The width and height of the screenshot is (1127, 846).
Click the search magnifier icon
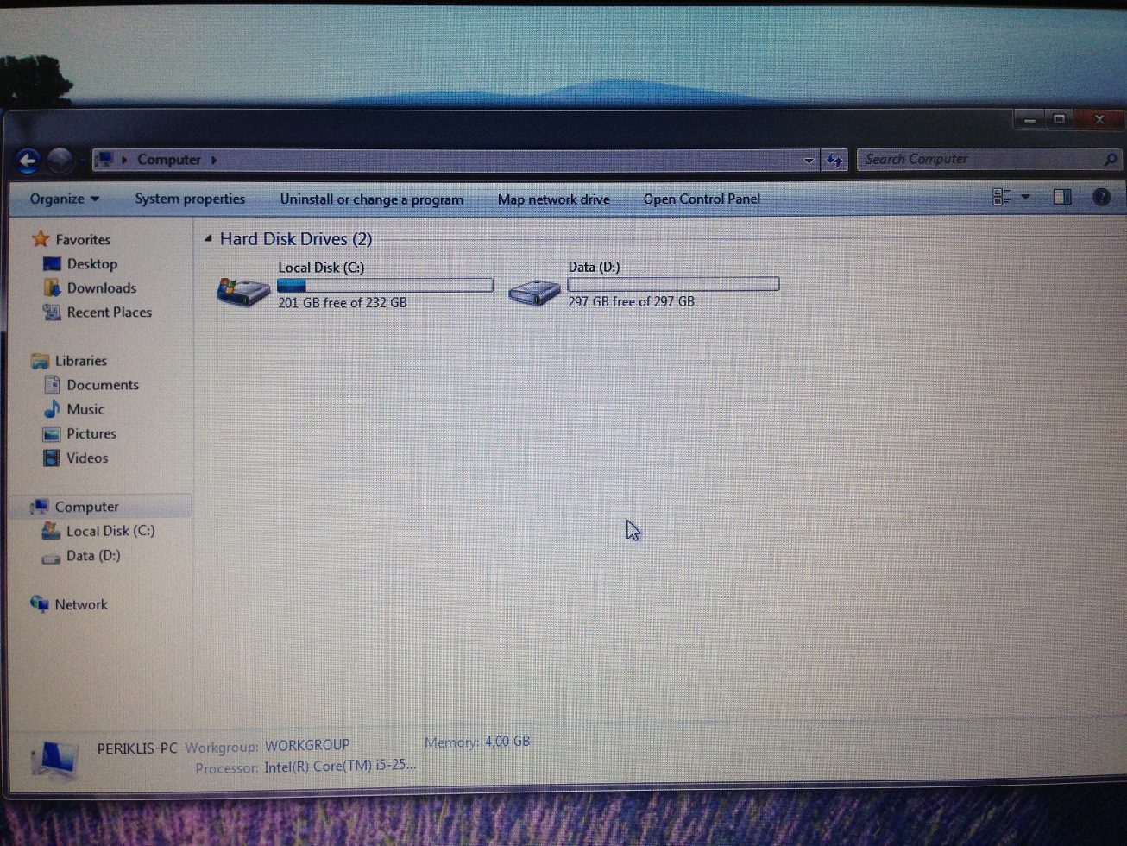point(1111,159)
